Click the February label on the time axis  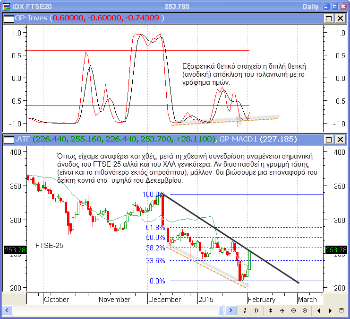(x=262, y=299)
